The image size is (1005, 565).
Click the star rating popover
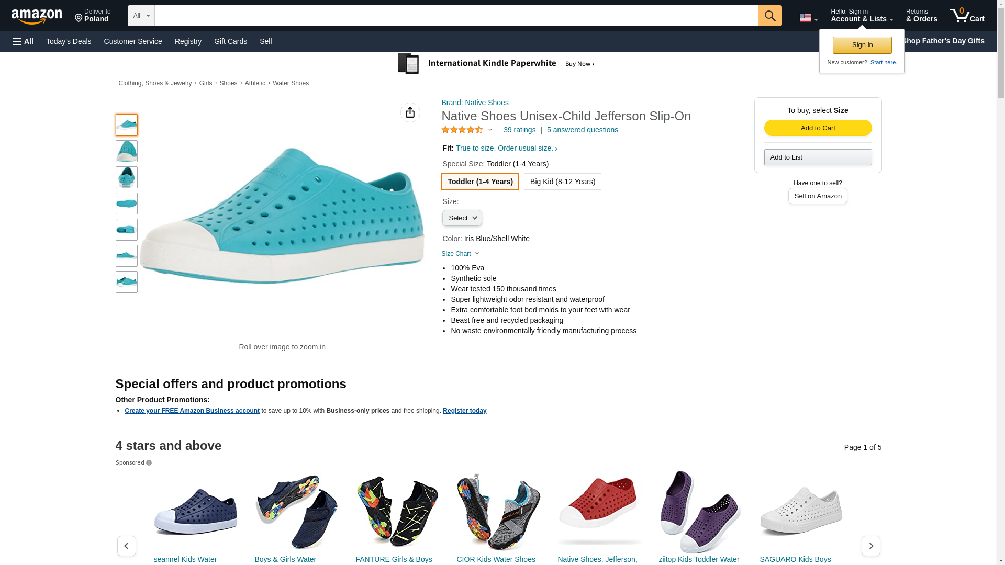467,130
